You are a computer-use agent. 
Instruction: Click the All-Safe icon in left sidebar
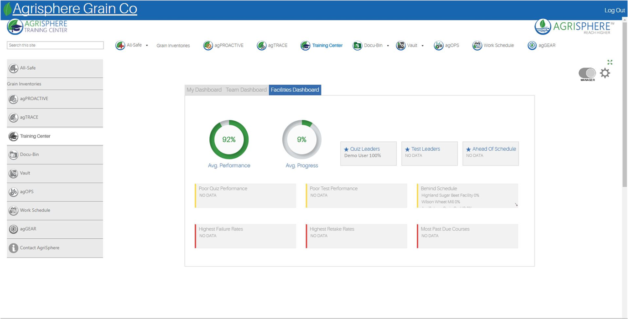(x=14, y=68)
